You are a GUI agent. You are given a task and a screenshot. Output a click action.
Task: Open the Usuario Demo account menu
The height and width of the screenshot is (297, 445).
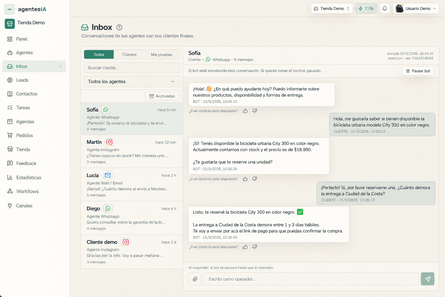[416, 8]
